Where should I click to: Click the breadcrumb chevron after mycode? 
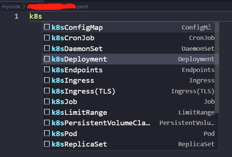point(24,7)
